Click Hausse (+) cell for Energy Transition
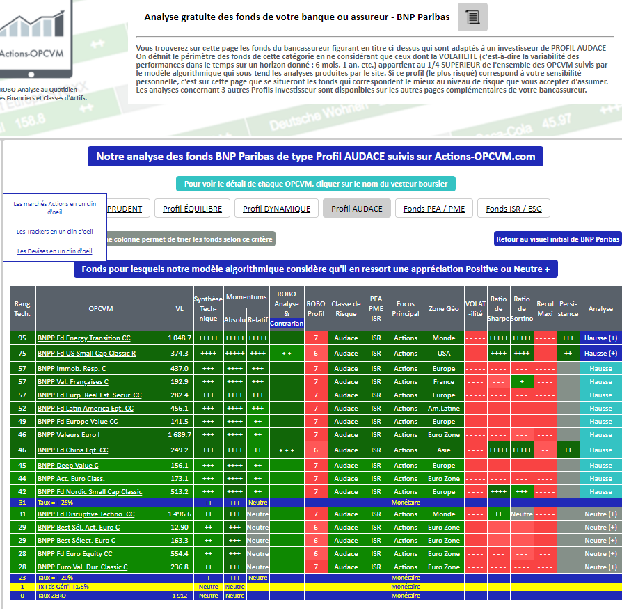The height and width of the screenshot is (609, 622). click(x=600, y=338)
